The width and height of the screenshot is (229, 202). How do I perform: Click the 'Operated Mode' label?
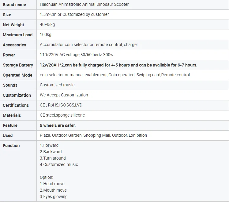coord(17,75)
